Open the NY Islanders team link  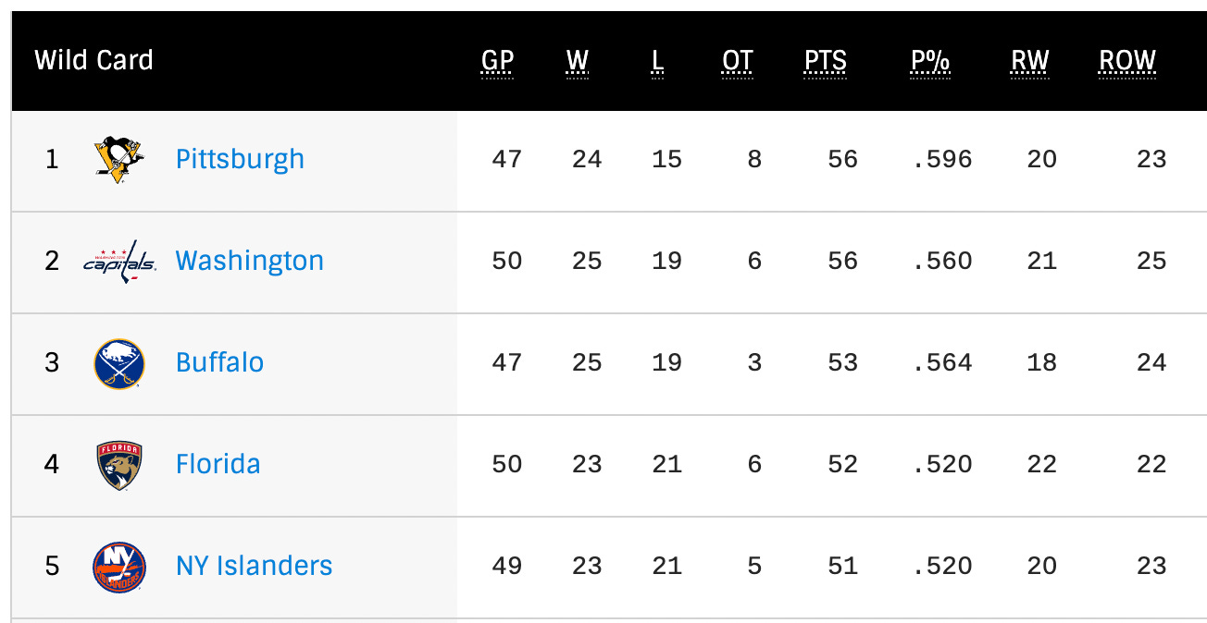[x=254, y=565]
